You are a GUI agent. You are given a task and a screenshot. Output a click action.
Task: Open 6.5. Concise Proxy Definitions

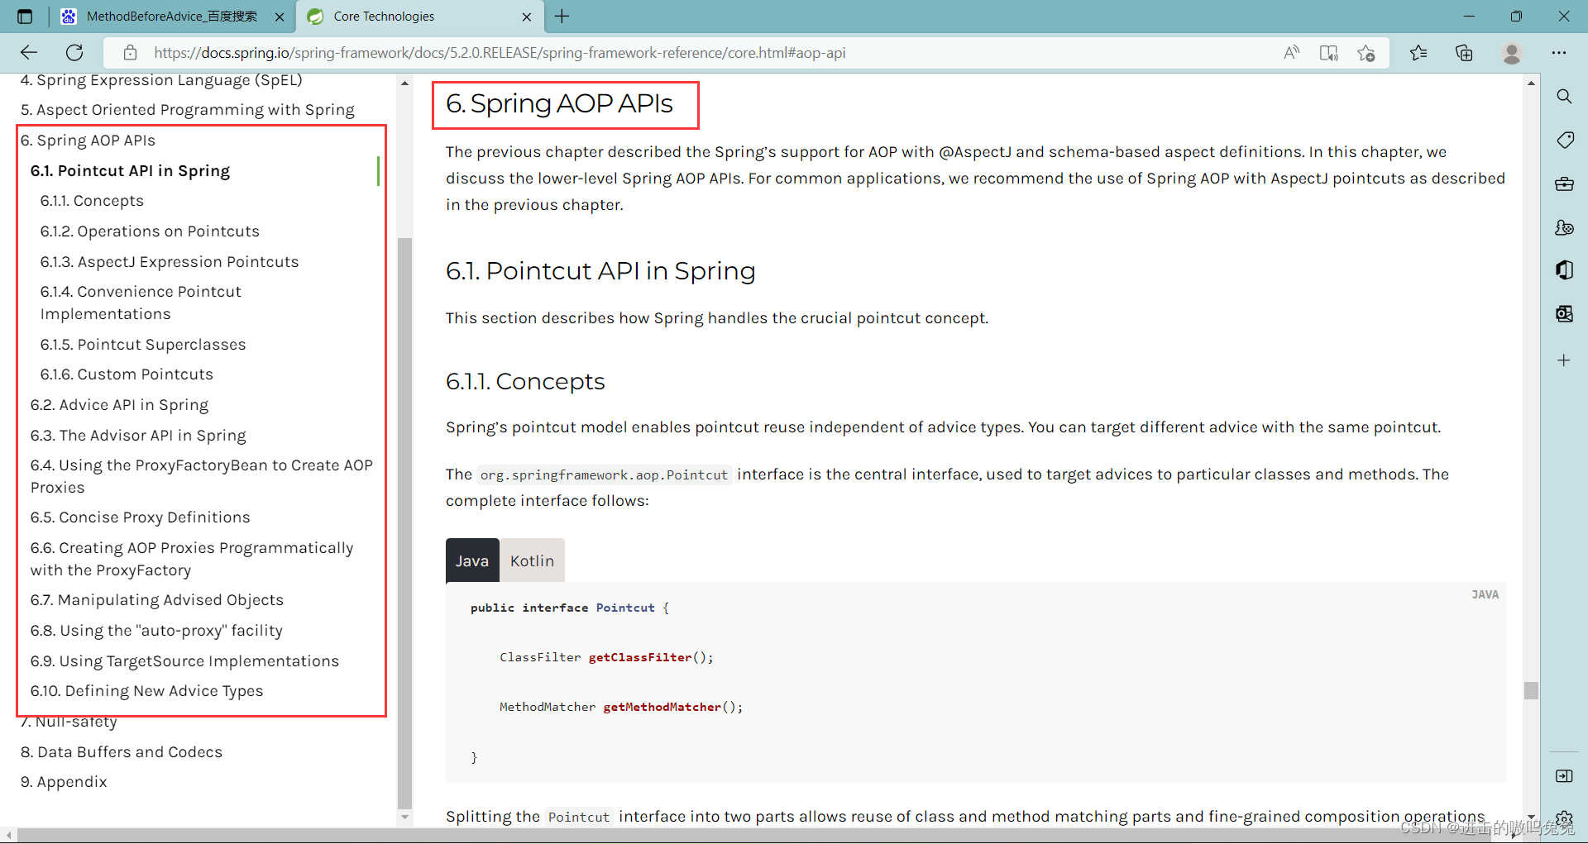pos(140,517)
